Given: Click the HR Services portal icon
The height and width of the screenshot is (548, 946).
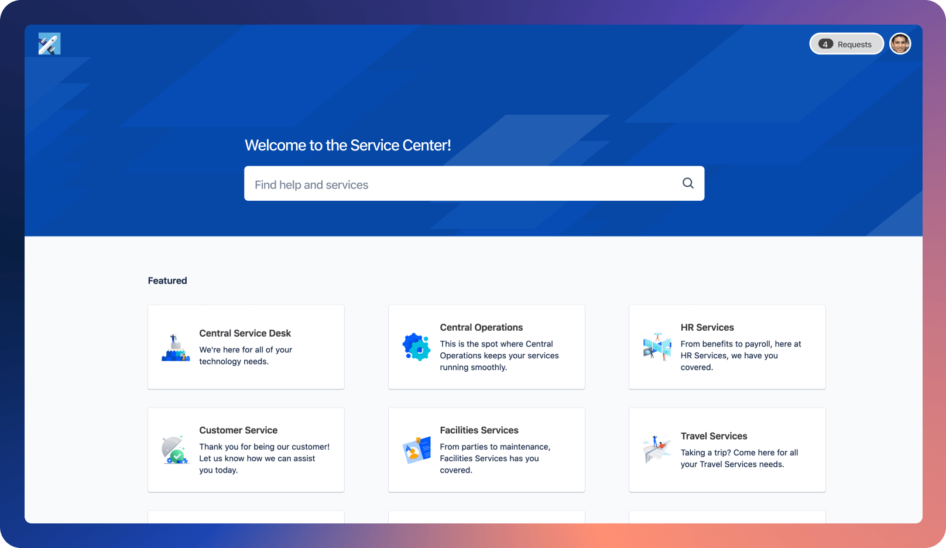Looking at the screenshot, I should pyautogui.click(x=657, y=347).
